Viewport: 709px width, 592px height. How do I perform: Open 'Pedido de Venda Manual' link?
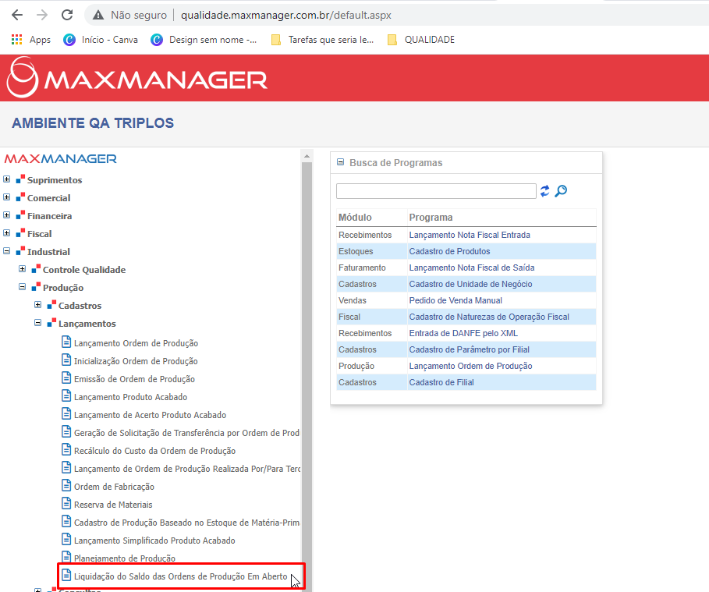[456, 301]
